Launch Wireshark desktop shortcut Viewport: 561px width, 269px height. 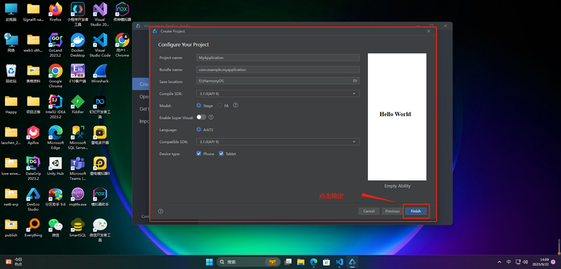click(100, 73)
